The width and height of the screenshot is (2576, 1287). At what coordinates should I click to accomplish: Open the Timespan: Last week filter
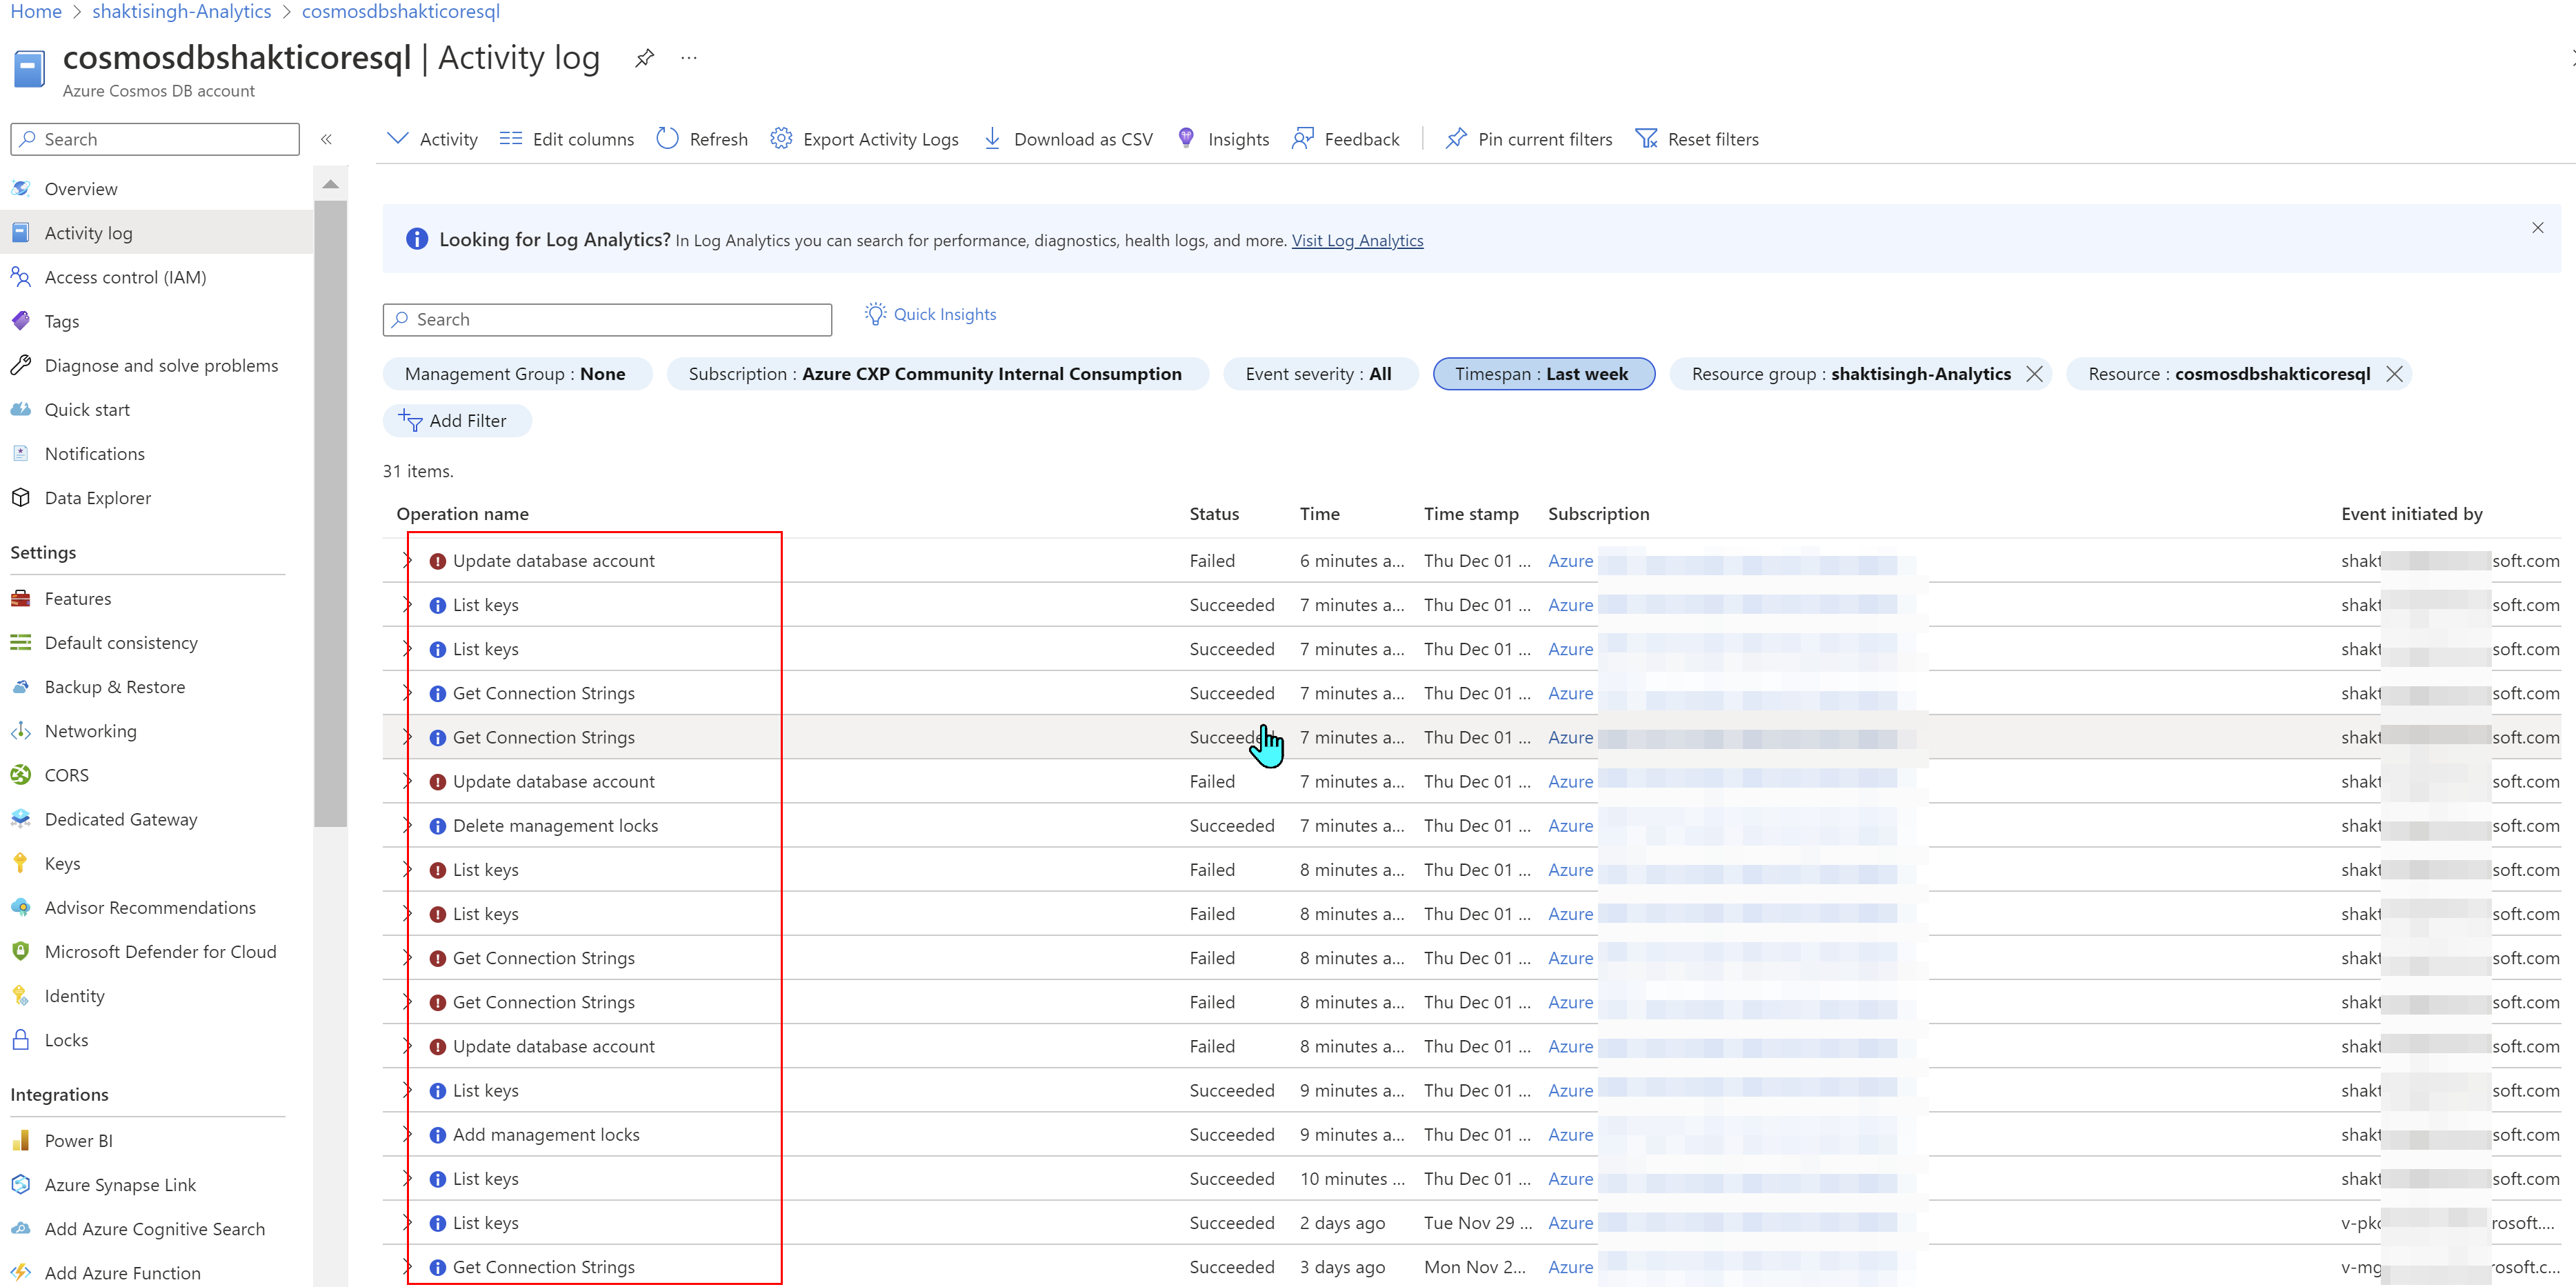1543,373
